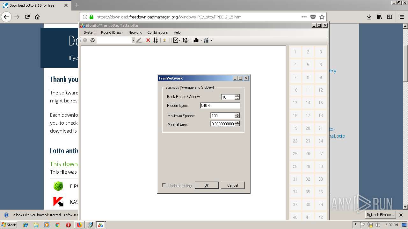Toggle Firefox sidebar icon
The height and width of the screenshot is (229, 408).
point(390,17)
